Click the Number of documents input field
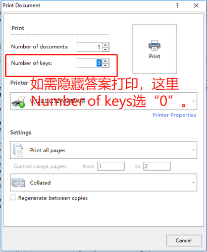The width and height of the screenshot is (207, 252). [x=89, y=47]
